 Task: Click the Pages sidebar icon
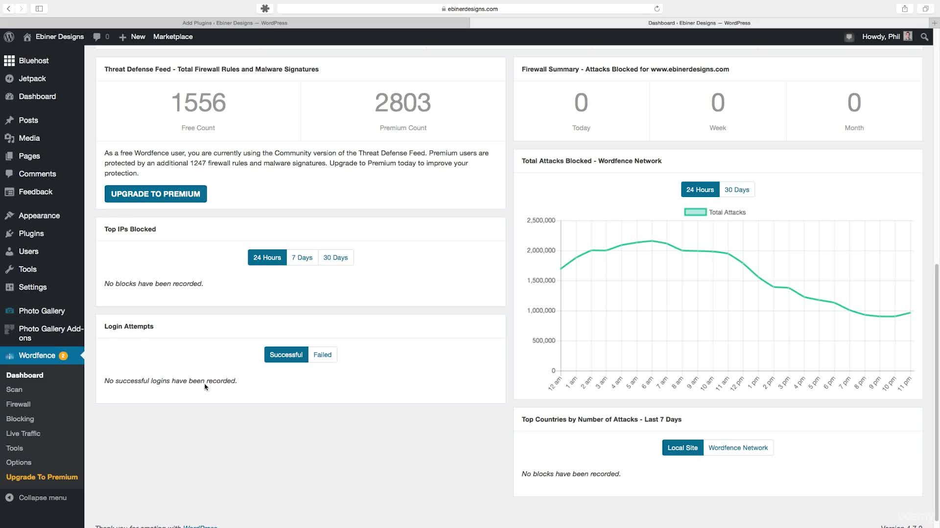(x=9, y=156)
